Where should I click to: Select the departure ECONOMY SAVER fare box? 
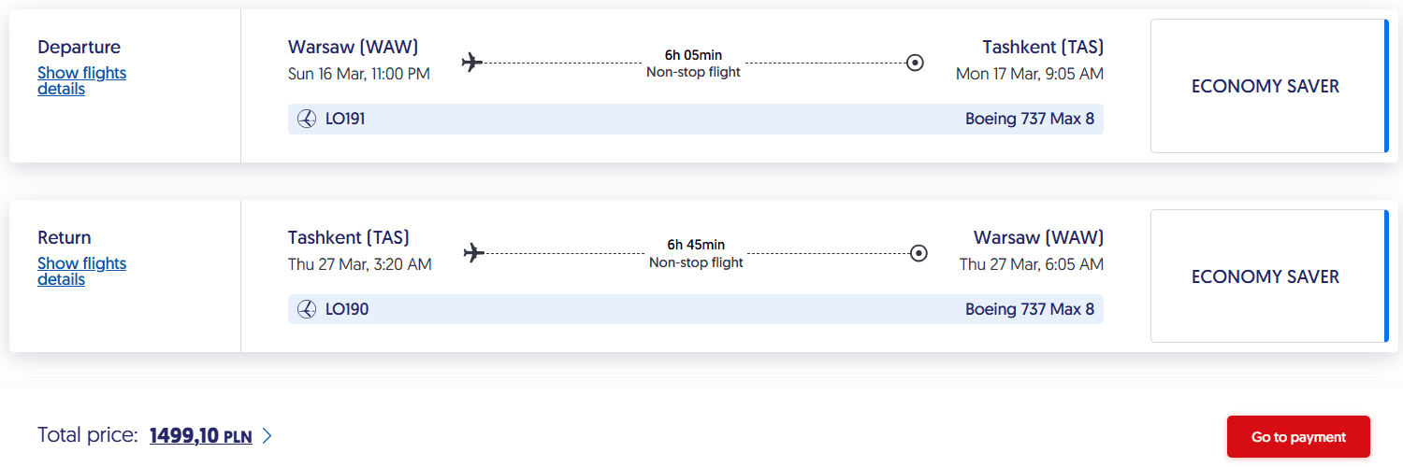[x=1269, y=86]
